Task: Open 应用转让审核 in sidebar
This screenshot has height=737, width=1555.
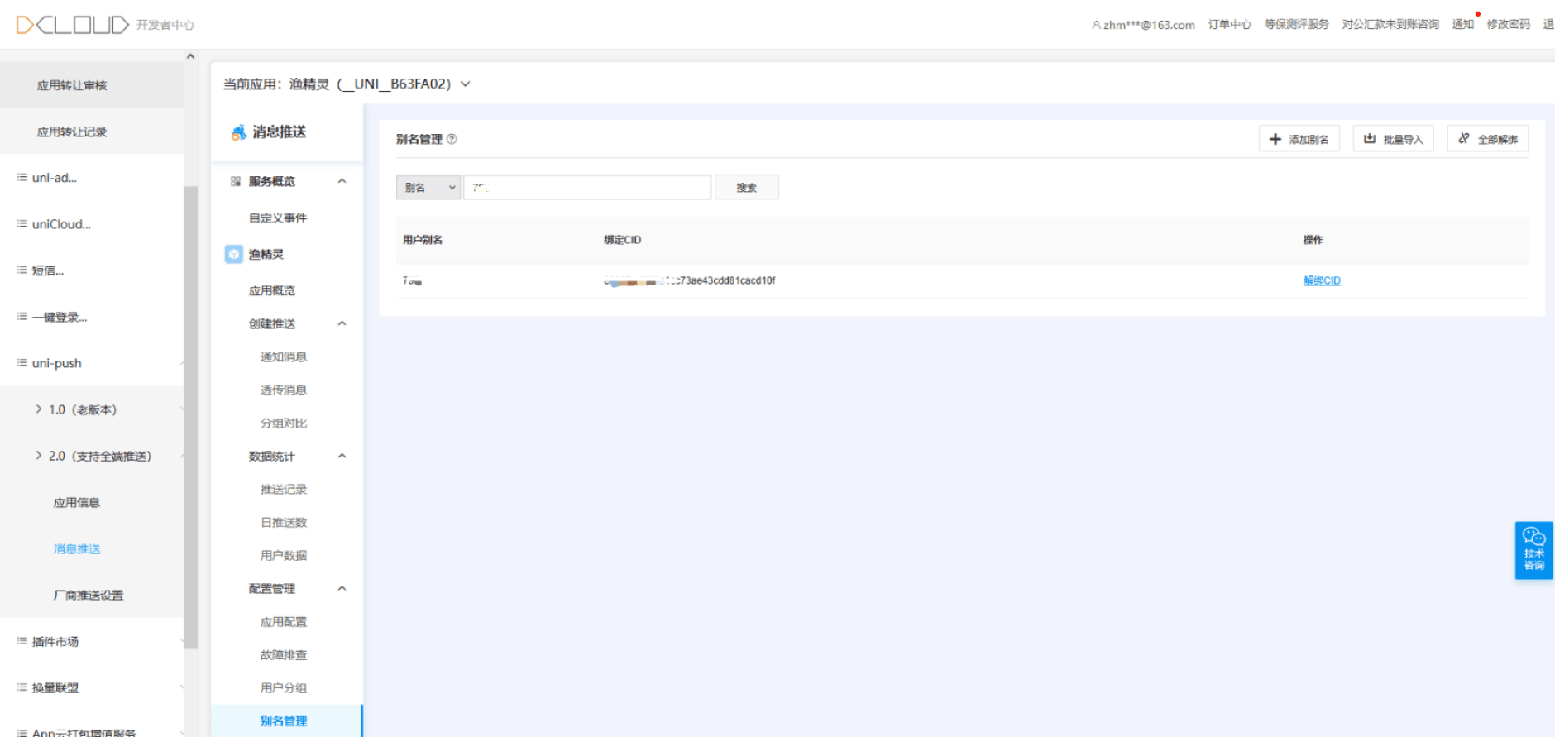Action: (x=72, y=85)
